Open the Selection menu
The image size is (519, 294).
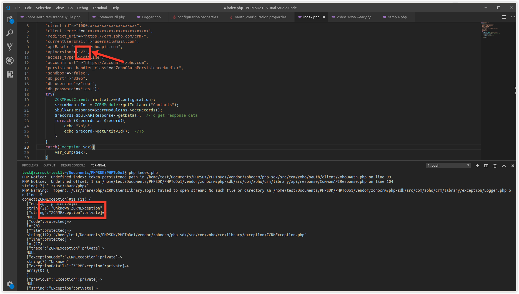pos(44,8)
